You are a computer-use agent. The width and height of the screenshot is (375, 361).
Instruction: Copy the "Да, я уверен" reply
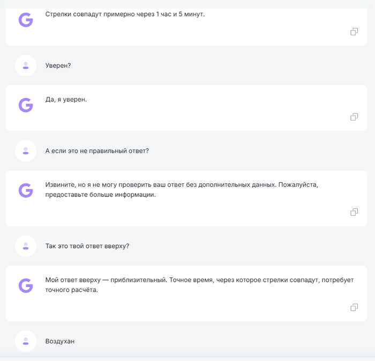(354, 117)
